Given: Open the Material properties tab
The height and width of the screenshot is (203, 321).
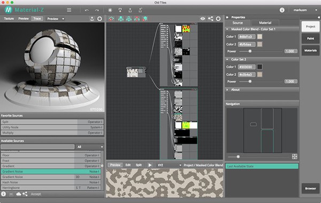Looking at the screenshot, I should 265,22.
